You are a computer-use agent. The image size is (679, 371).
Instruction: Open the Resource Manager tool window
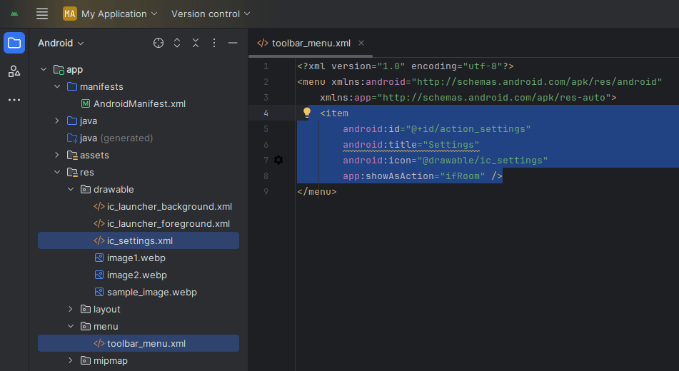(14, 71)
